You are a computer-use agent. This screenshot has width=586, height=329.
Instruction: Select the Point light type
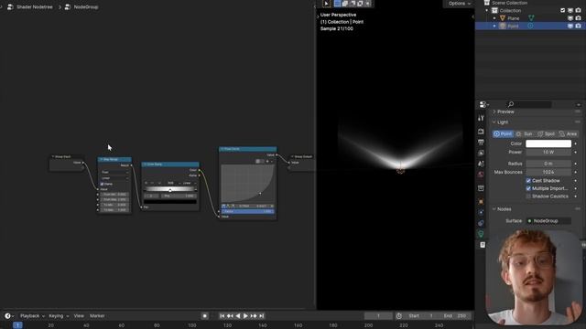click(x=503, y=133)
